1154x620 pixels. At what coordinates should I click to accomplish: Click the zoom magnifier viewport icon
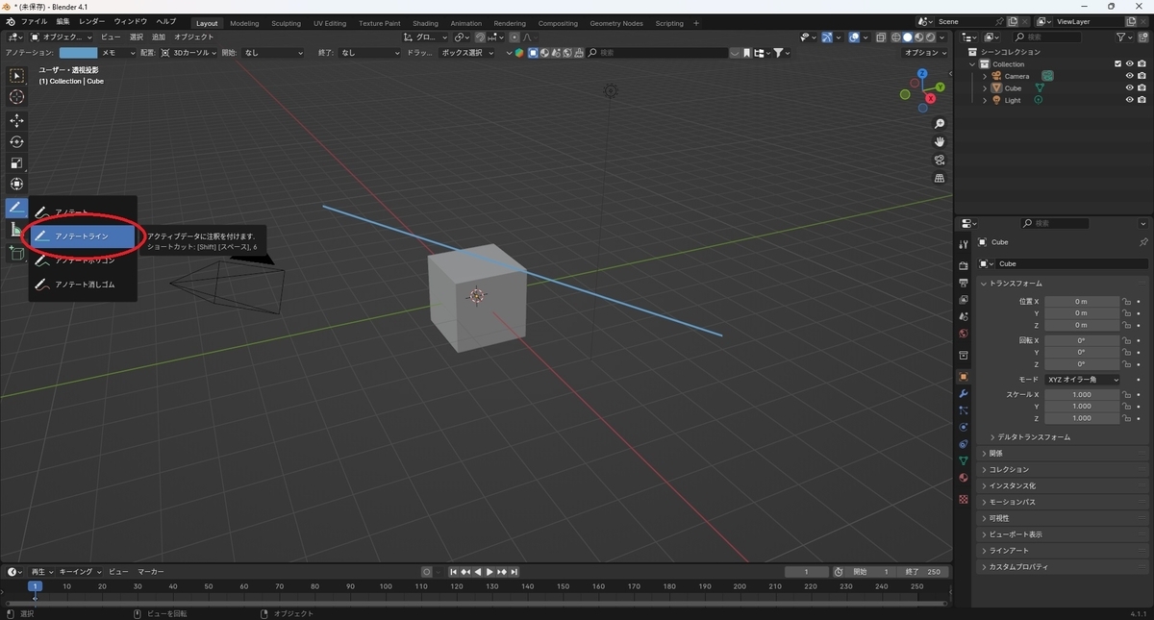pyautogui.click(x=940, y=124)
